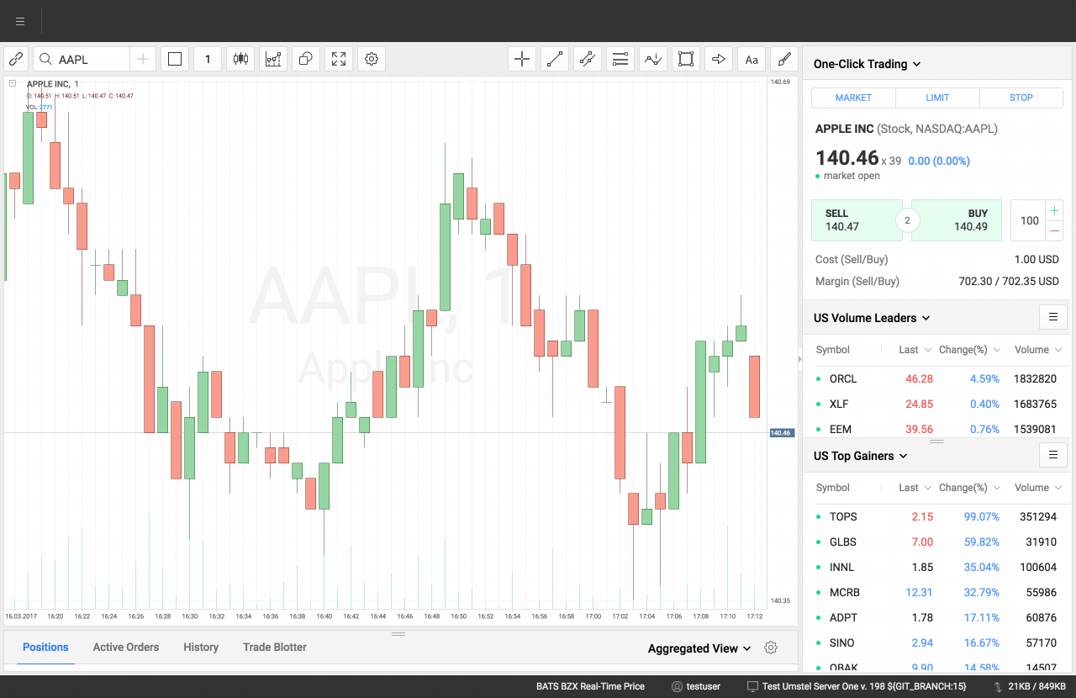The height and width of the screenshot is (698, 1076).
Task: Switch to the Active Orders tab
Action: coord(126,647)
